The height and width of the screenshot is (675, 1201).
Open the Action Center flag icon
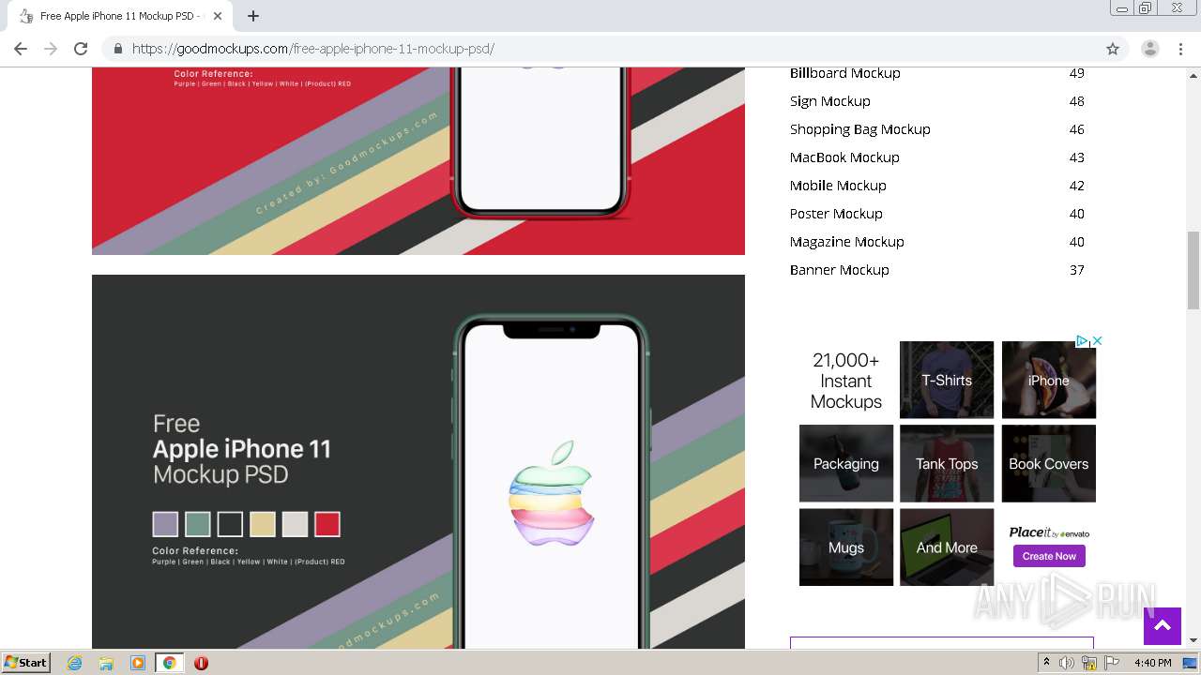[x=1112, y=663]
